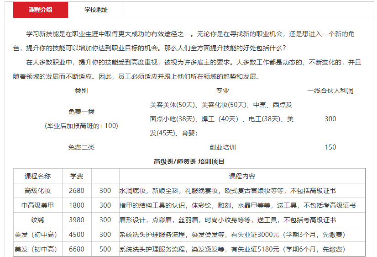This screenshot has height=257, width=377.
Task: Select the 高级化妆 course name cell
Action: tap(38, 191)
